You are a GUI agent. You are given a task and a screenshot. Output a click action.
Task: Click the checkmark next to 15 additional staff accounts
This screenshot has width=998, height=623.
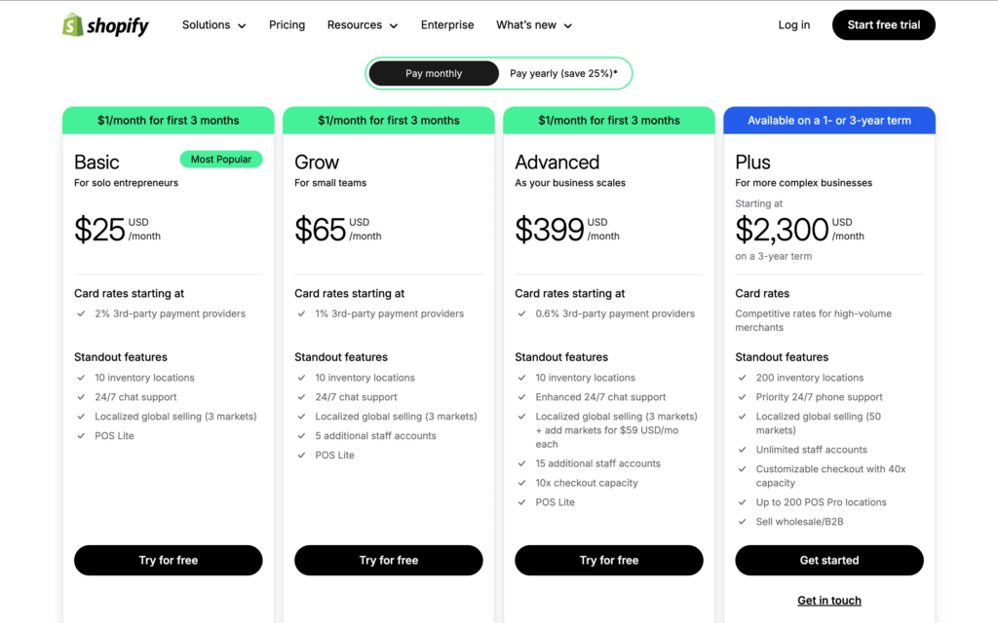pyautogui.click(x=521, y=463)
